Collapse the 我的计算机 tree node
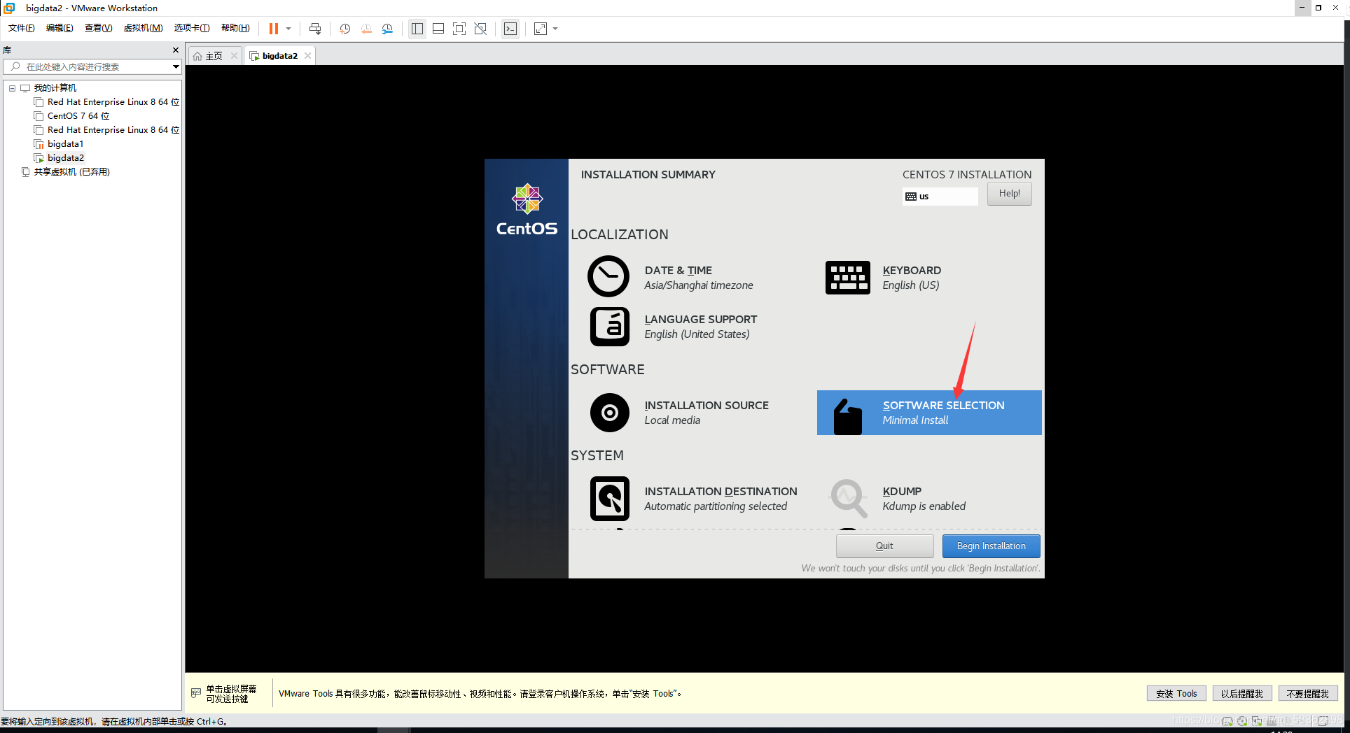Image resolution: width=1350 pixels, height=733 pixels. pyautogui.click(x=13, y=88)
